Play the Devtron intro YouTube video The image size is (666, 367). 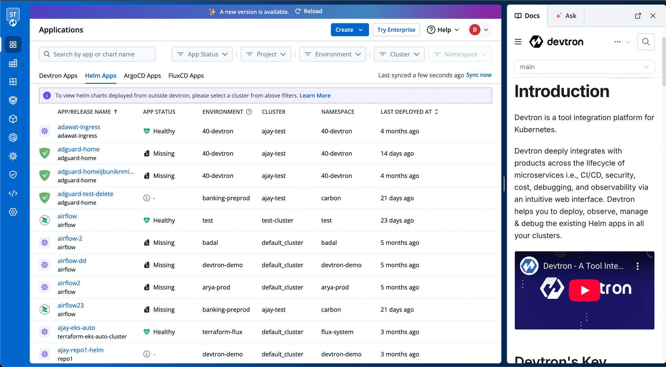click(x=584, y=290)
